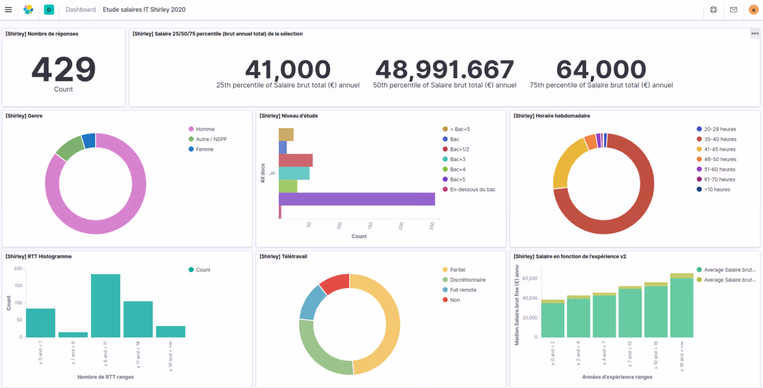Click the long purple Bac+5 bar
Screen dimensions: 763x388
coord(357,199)
